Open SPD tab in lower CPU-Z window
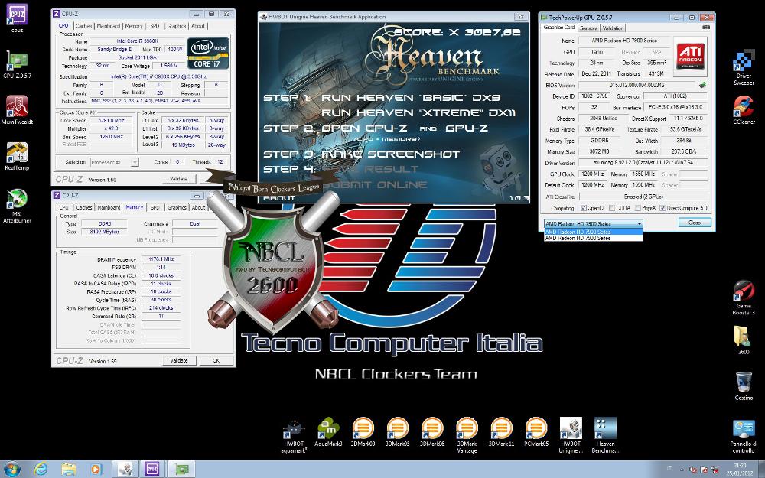 (155, 207)
